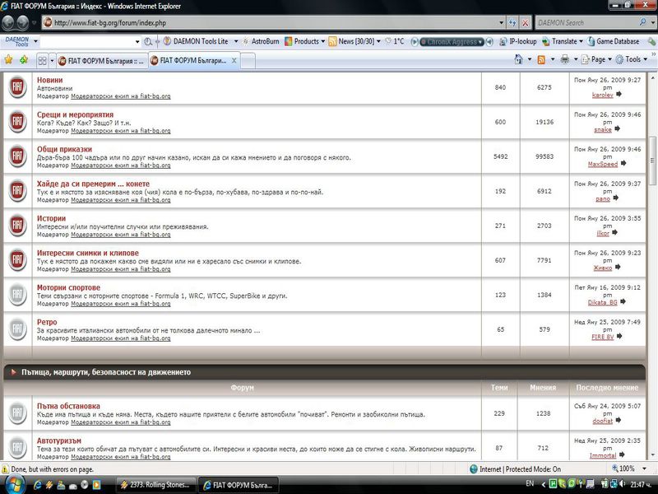
Task: Open the Новини forum link
Action: tap(49, 80)
